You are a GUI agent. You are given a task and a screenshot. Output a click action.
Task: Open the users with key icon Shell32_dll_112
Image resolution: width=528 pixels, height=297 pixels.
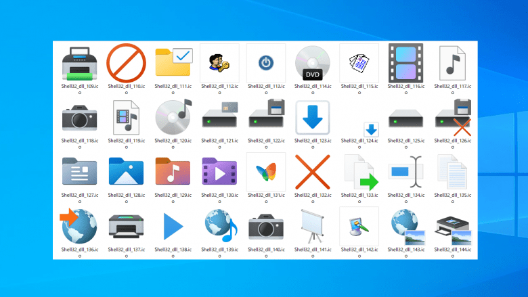pyautogui.click(x=219, y=63)
